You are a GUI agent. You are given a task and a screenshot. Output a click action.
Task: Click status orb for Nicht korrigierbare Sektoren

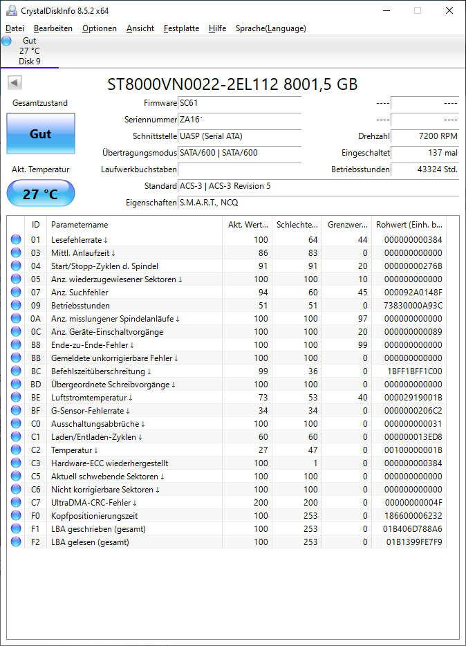(x=16, y=490)
